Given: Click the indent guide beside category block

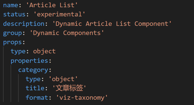Looking at the screenshot, I should [18, 88].
